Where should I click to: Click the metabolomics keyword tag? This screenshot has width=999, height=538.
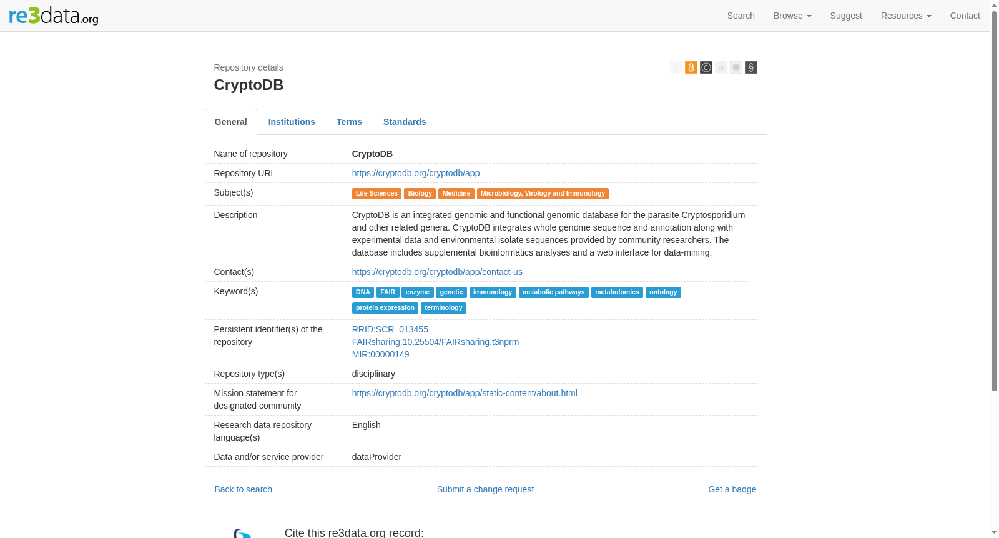[617, 292]
